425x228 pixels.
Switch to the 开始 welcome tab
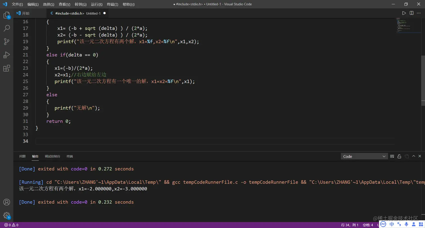click(x=30, y=13)
